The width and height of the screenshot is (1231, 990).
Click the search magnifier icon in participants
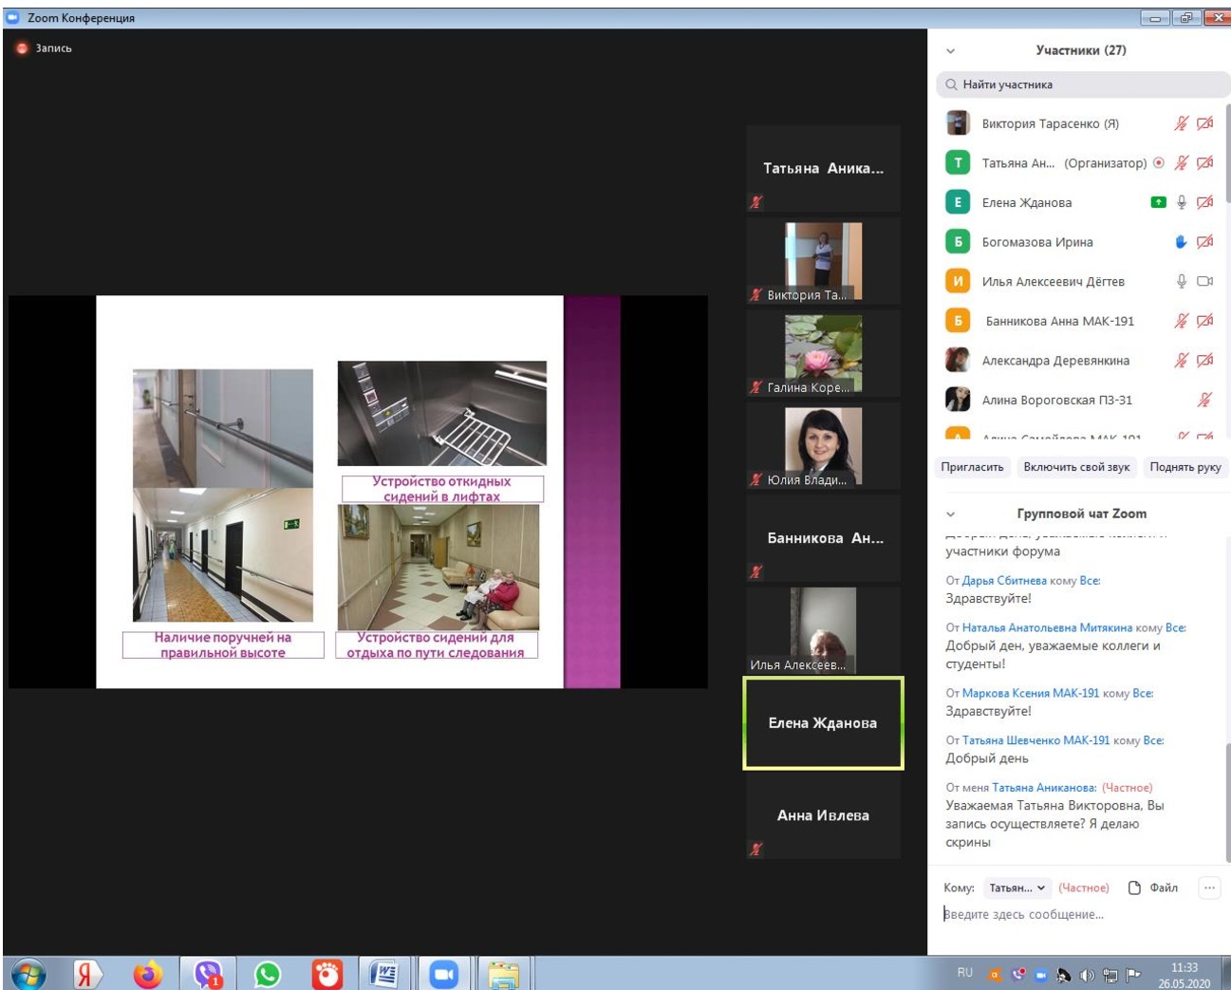click(951, 84)
